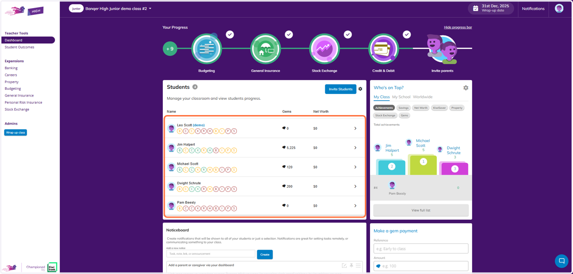Image resolution: width=573 pixels, height=274 pixels.
Task: Click Pam Beesly's avatar in leaderboard
Action: 392,185
